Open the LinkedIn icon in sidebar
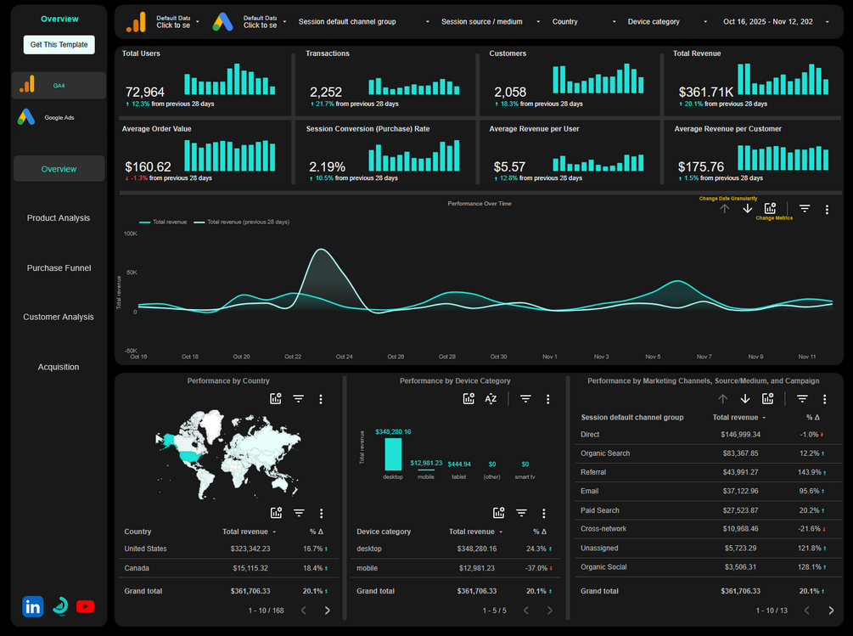Image resolution: width=853 pixels, height=636 pixels. tap(32, 606)
